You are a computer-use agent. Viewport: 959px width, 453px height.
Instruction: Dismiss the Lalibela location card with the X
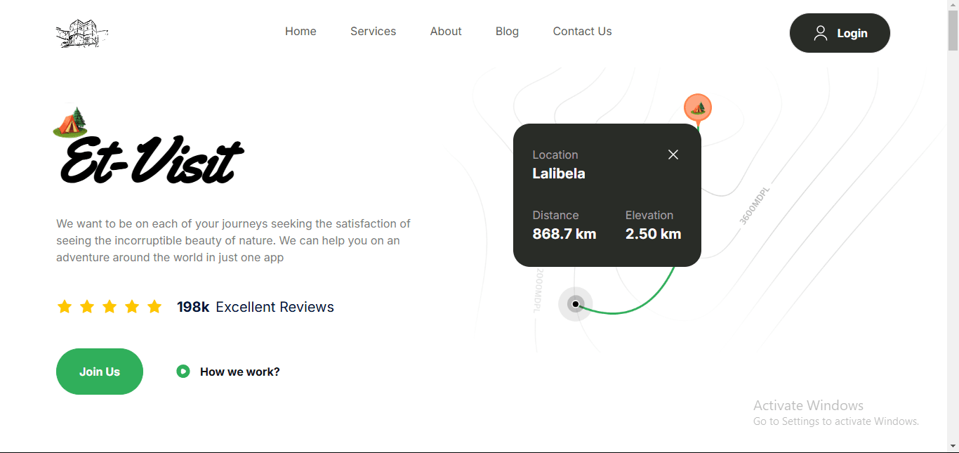tap(673, 155)
